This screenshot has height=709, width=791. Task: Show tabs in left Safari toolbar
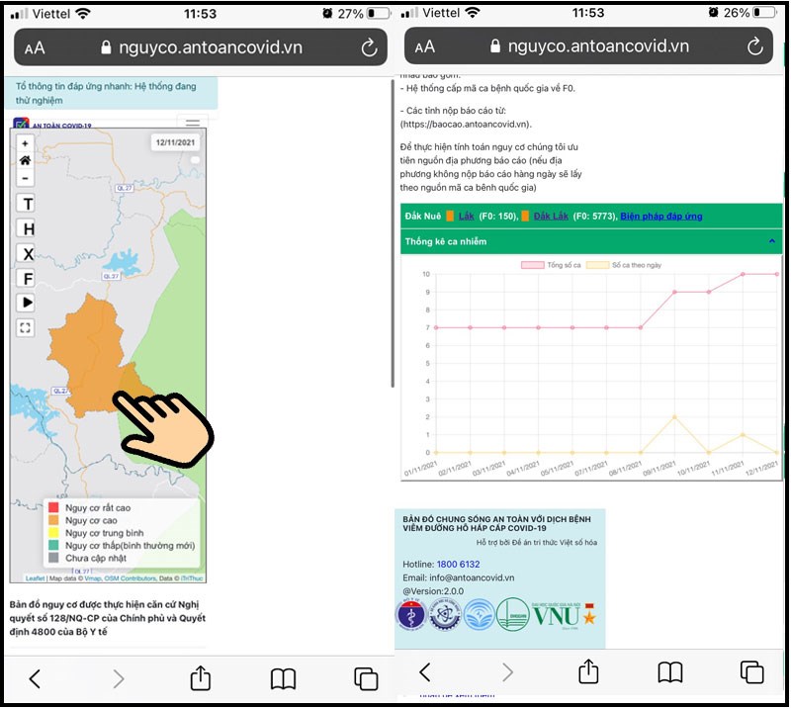click(x=366, y=678)
